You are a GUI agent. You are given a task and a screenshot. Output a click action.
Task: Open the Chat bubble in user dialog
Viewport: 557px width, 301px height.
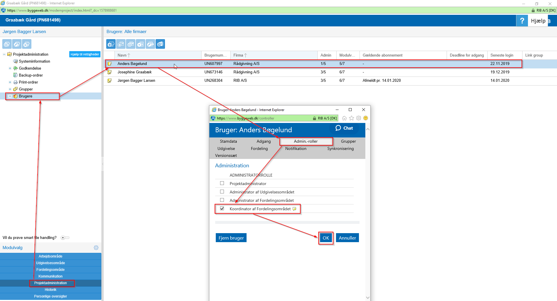[x=344, y=128]
